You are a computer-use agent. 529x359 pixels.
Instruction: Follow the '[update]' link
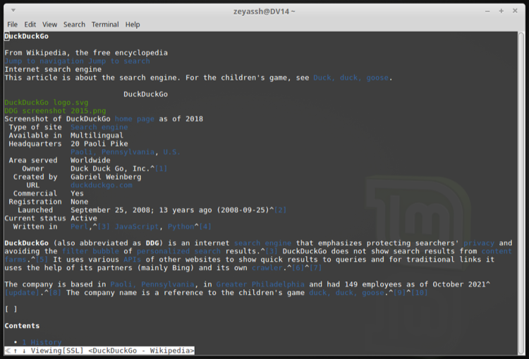[x=23, y=293]
